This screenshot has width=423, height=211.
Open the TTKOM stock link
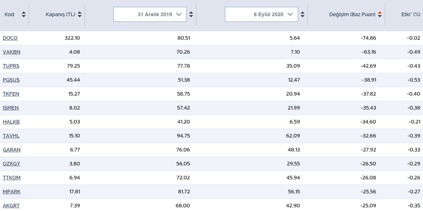click(11, 178)
